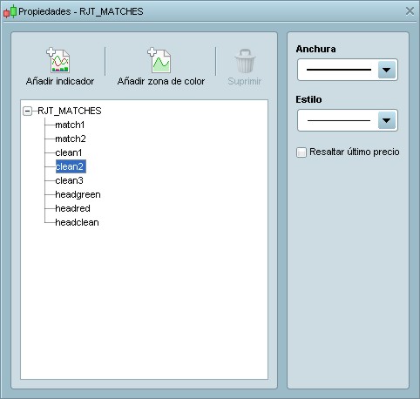The image size is (420, 399).
Task: Click the candlestick icon in title bar
Action: 10,11
